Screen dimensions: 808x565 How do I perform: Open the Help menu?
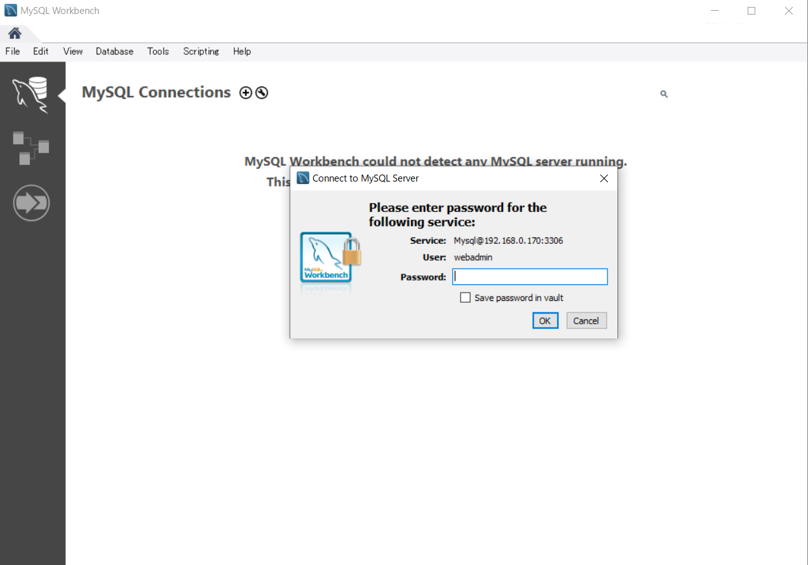(x=242, y=51)
